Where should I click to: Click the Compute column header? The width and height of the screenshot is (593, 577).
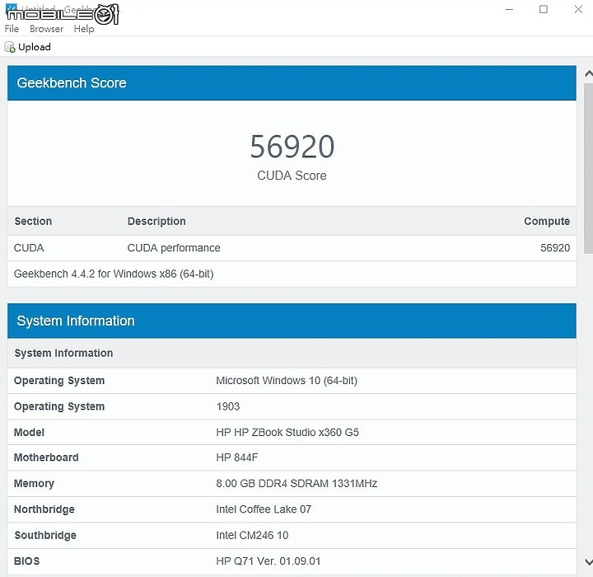(547, 221)
